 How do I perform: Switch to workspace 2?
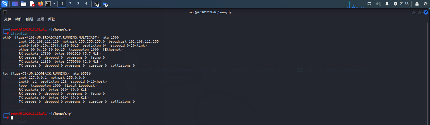pos(70,4)
